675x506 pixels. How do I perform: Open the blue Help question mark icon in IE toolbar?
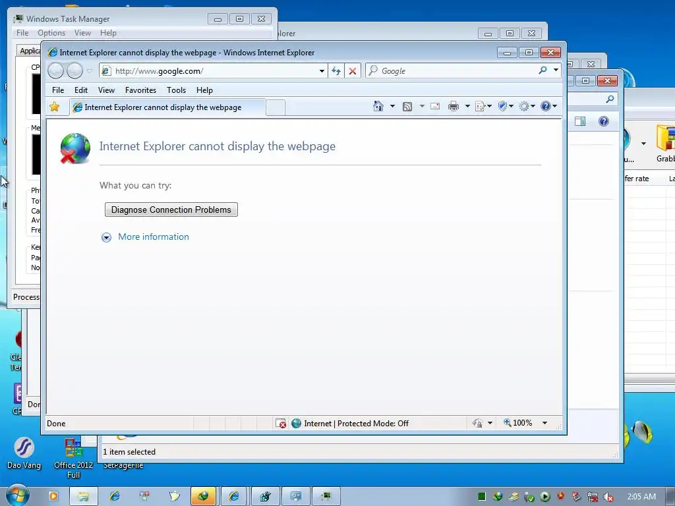[x=548, y=106]
